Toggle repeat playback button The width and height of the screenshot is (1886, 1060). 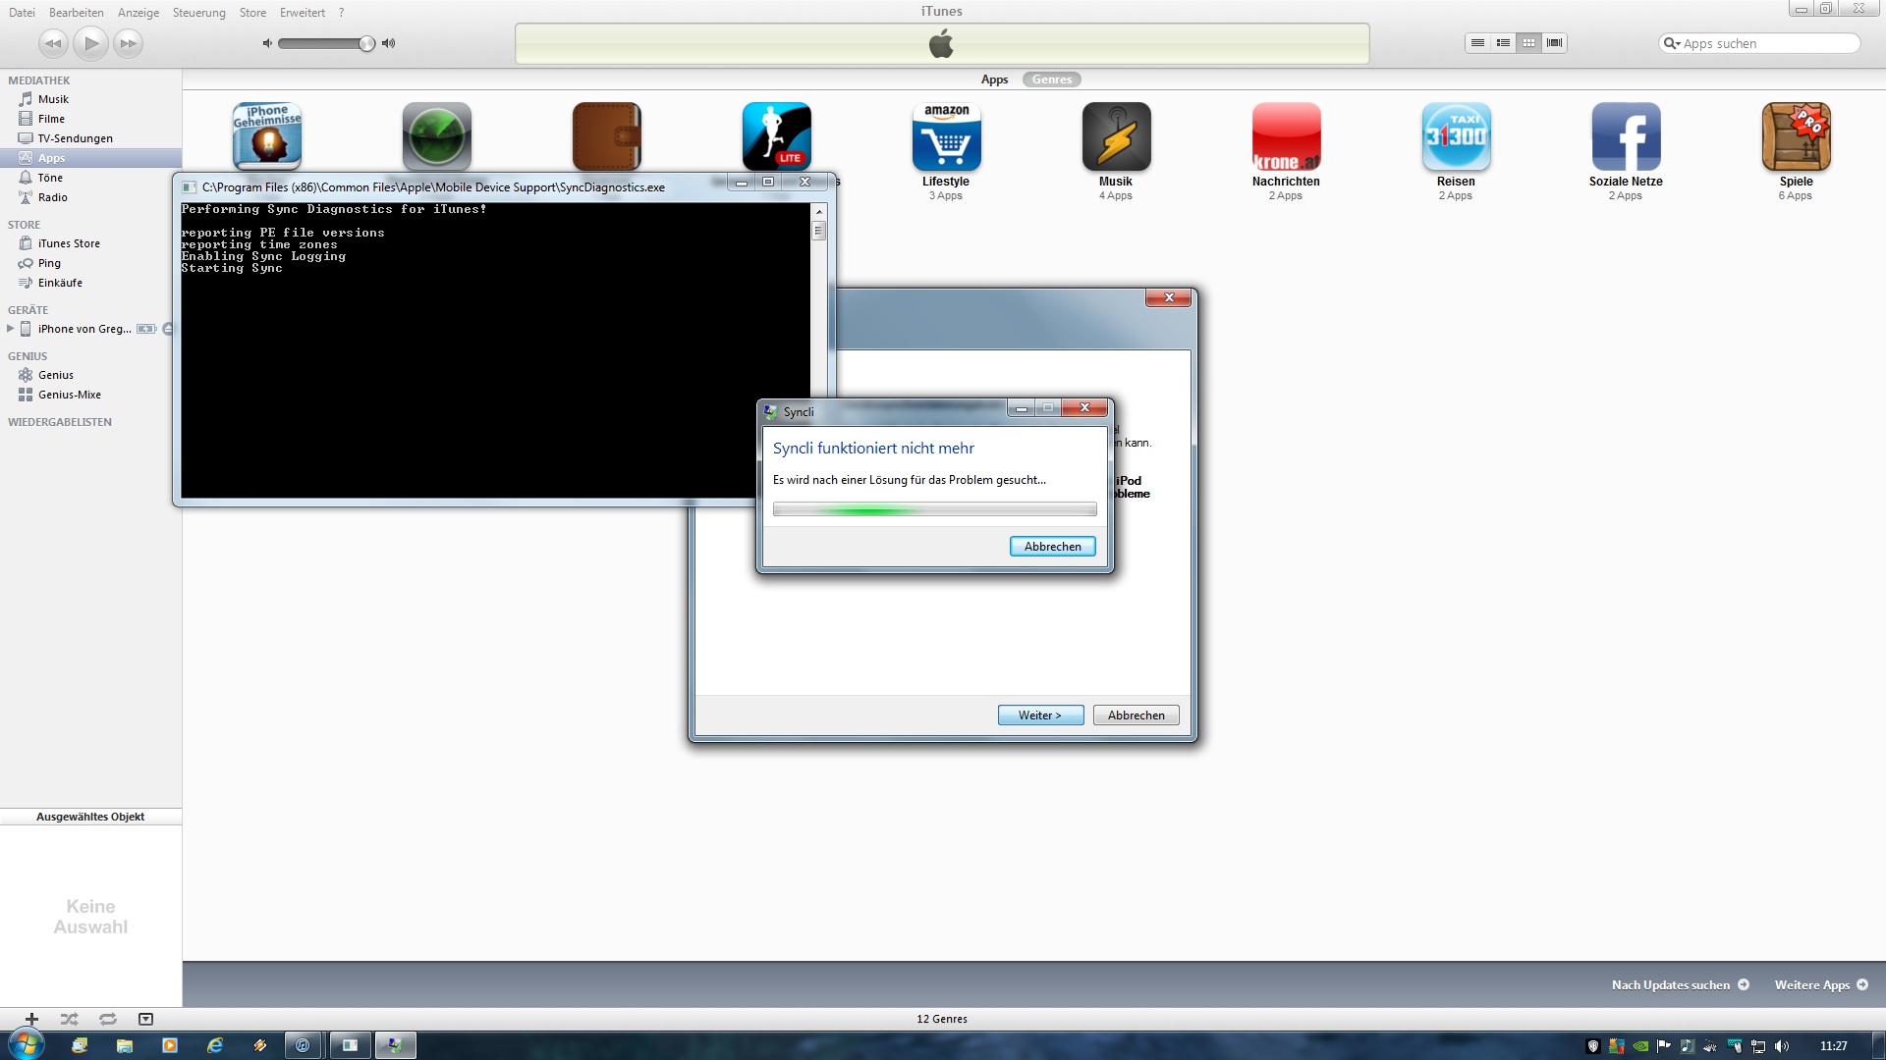click(x=108, y=1019)
